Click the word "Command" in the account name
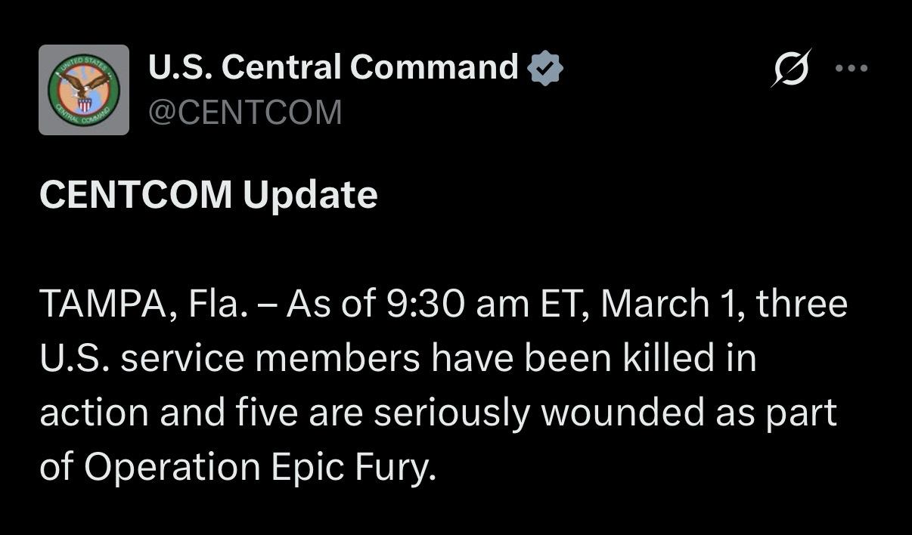The image size is (912, 535). click(x=434, y=67)
